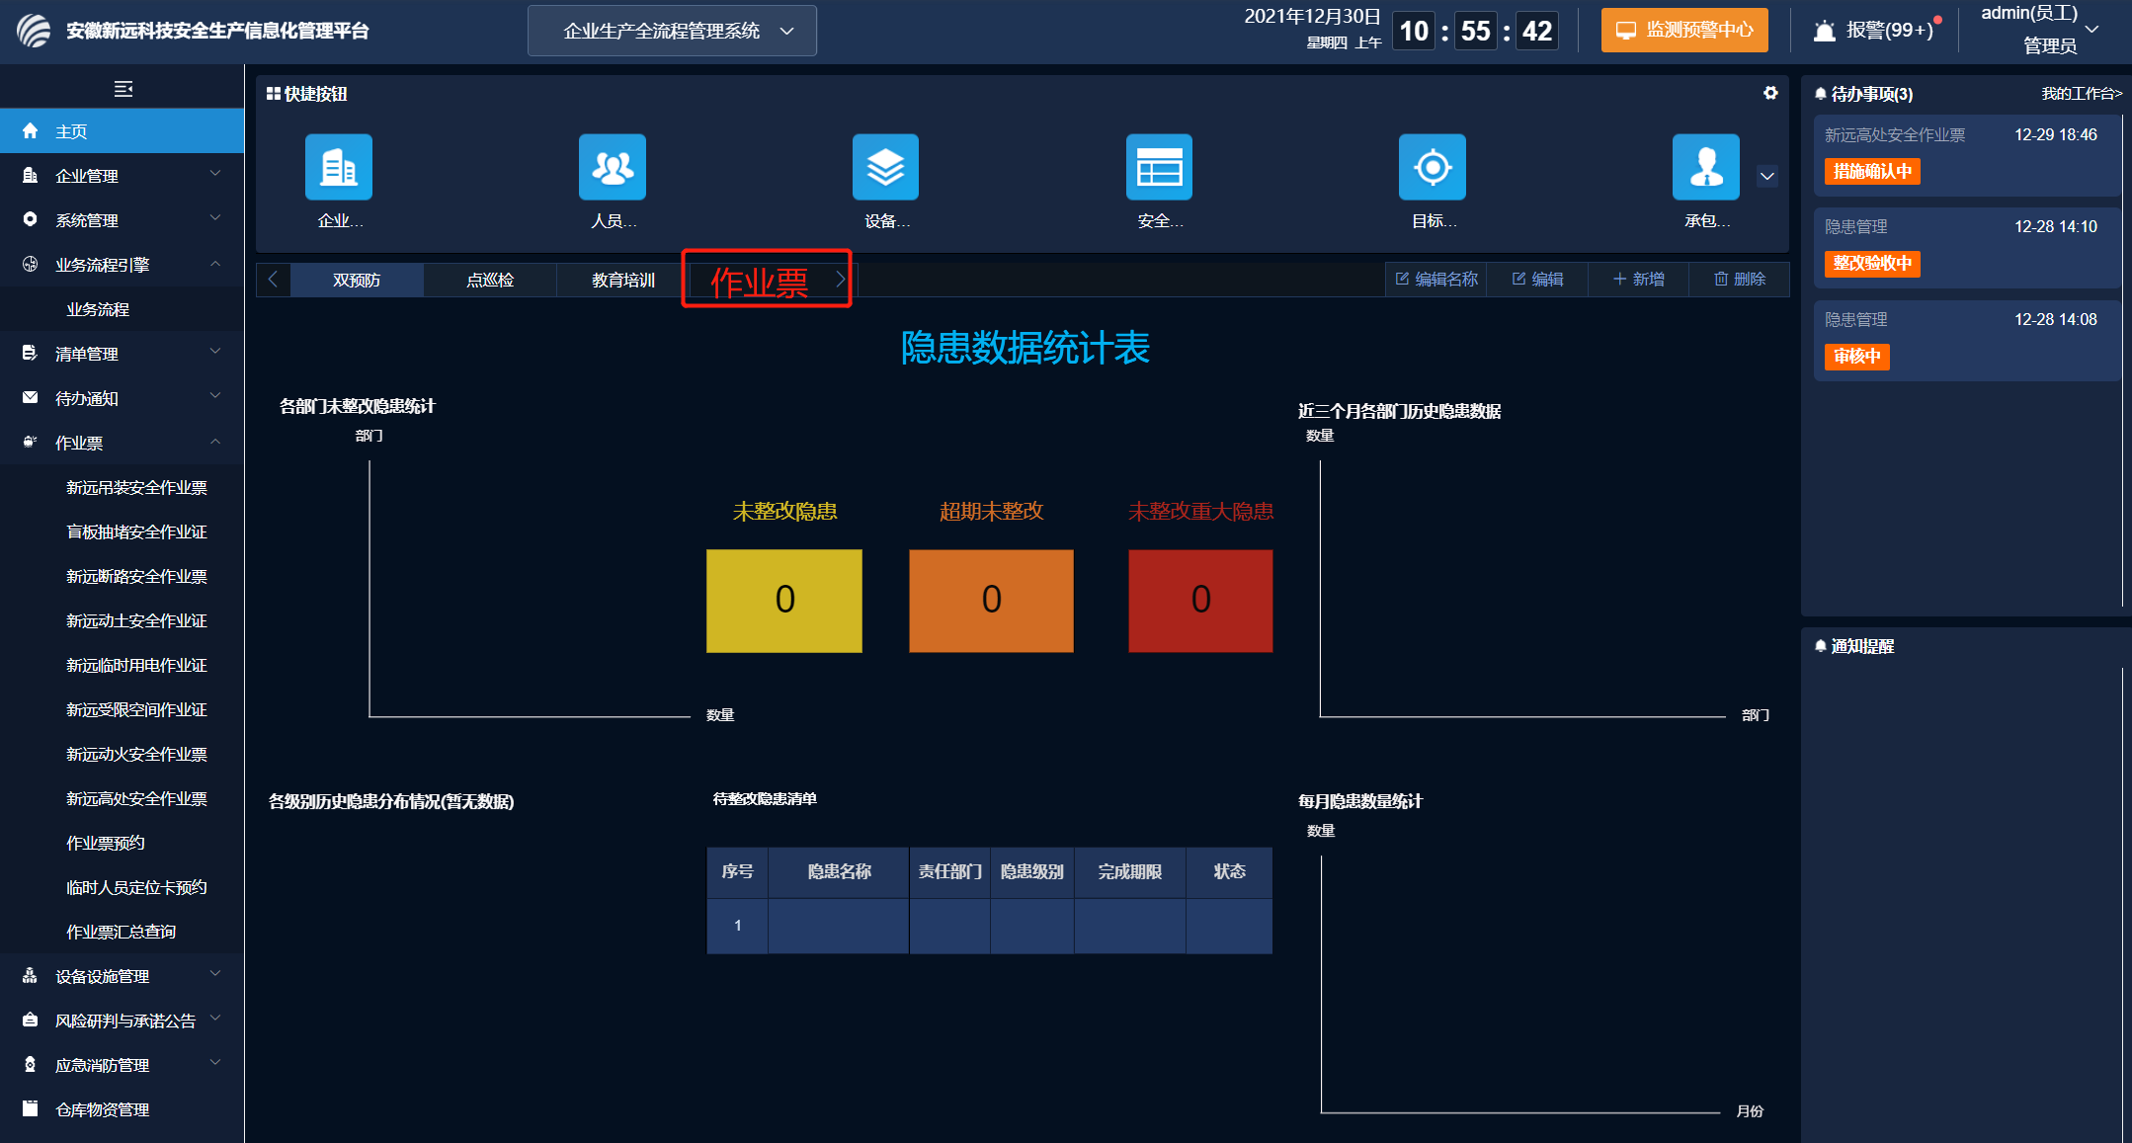2132x1143 pixels.
Task: Open the 新远高处安全作业票 todo card
Action: [1966, 156]
